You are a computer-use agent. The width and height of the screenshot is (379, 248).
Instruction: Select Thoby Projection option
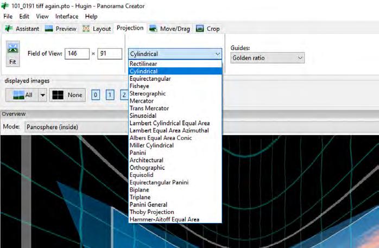coord(175,212)
